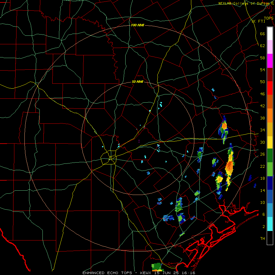Click the legend value "34"

pyautogui.click(x=262, y=130)
